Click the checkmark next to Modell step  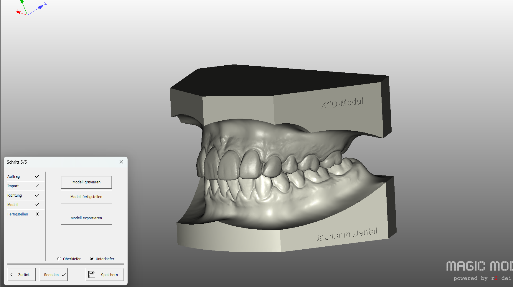[37, 205]
